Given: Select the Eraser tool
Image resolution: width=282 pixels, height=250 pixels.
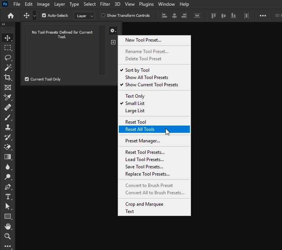Looking at the screenshot, I should click(8, 147).
